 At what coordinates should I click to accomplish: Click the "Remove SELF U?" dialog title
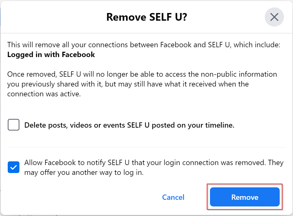click(x=147, y=17)
